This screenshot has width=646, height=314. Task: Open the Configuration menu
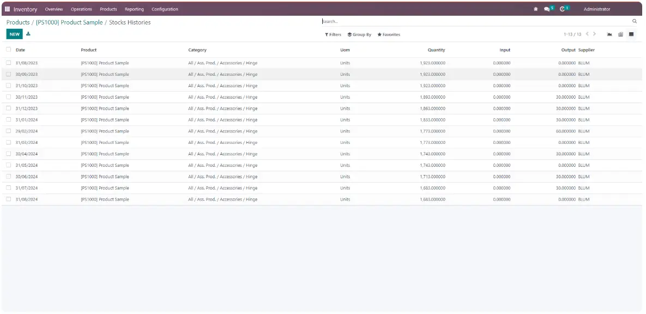click(165, 9)
